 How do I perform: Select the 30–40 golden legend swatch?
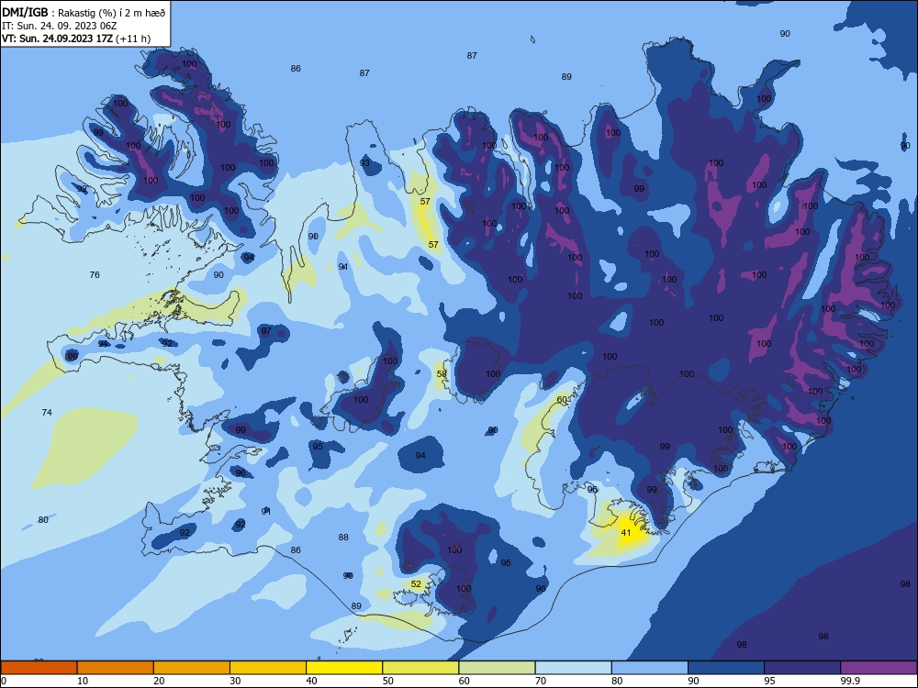268,668
